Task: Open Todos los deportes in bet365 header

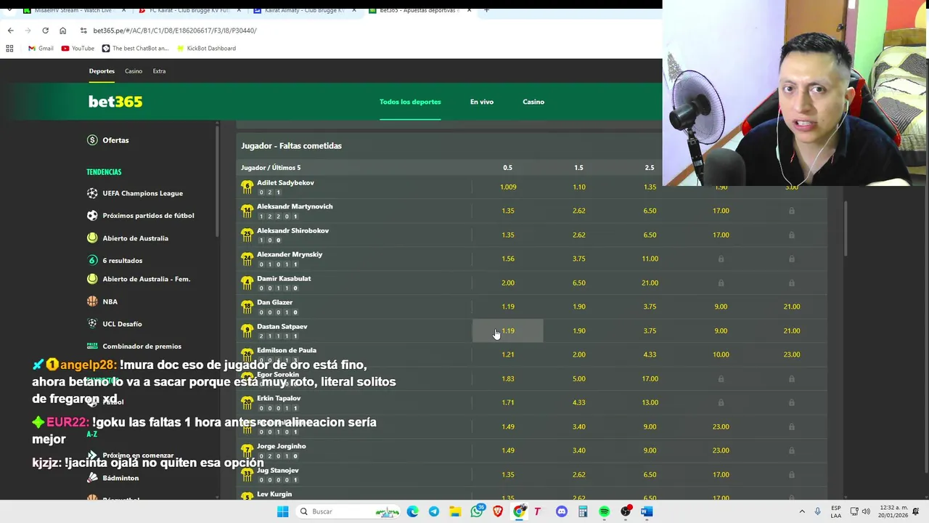Action: pyautogui.click(x=410, y=102)
